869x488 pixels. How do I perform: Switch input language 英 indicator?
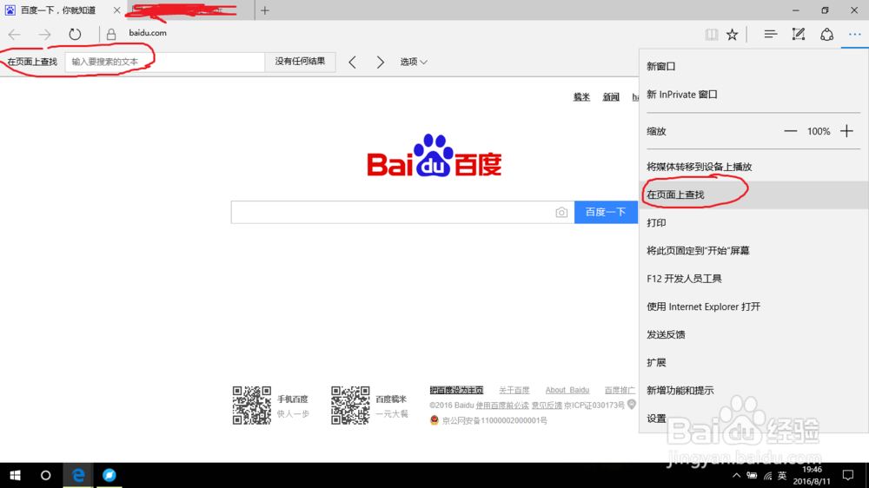(x=782, y=475)
